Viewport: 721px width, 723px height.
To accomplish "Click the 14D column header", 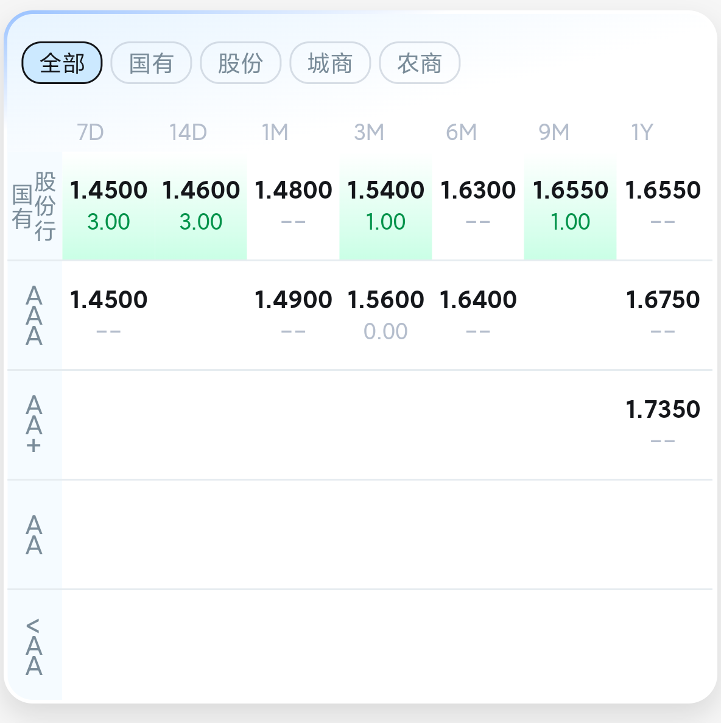I will (188, 132).
